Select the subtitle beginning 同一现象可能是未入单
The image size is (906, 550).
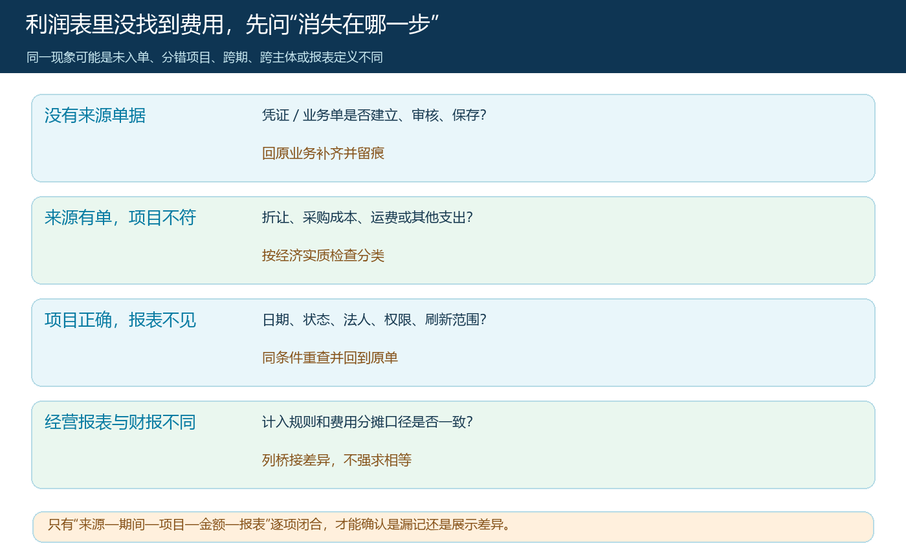coord(205,57)
